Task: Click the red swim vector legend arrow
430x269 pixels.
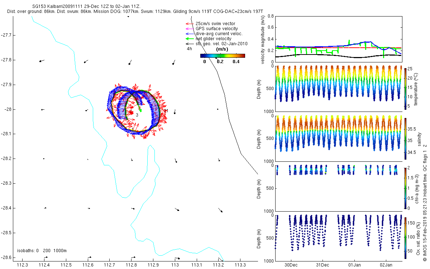Action: 190,24
